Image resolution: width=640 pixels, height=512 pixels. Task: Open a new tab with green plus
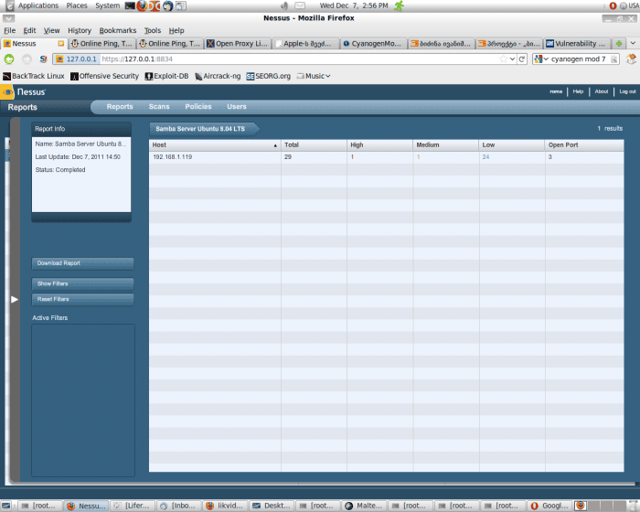point(619,43)
